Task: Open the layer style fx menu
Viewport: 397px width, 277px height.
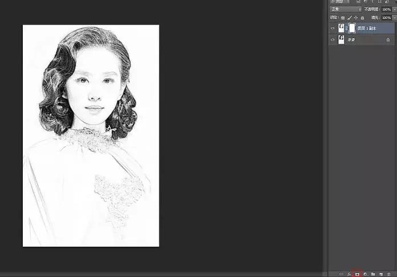Action: (349, 274)
